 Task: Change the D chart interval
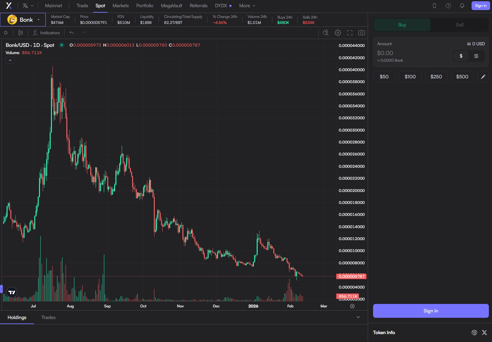pos(6,33)
